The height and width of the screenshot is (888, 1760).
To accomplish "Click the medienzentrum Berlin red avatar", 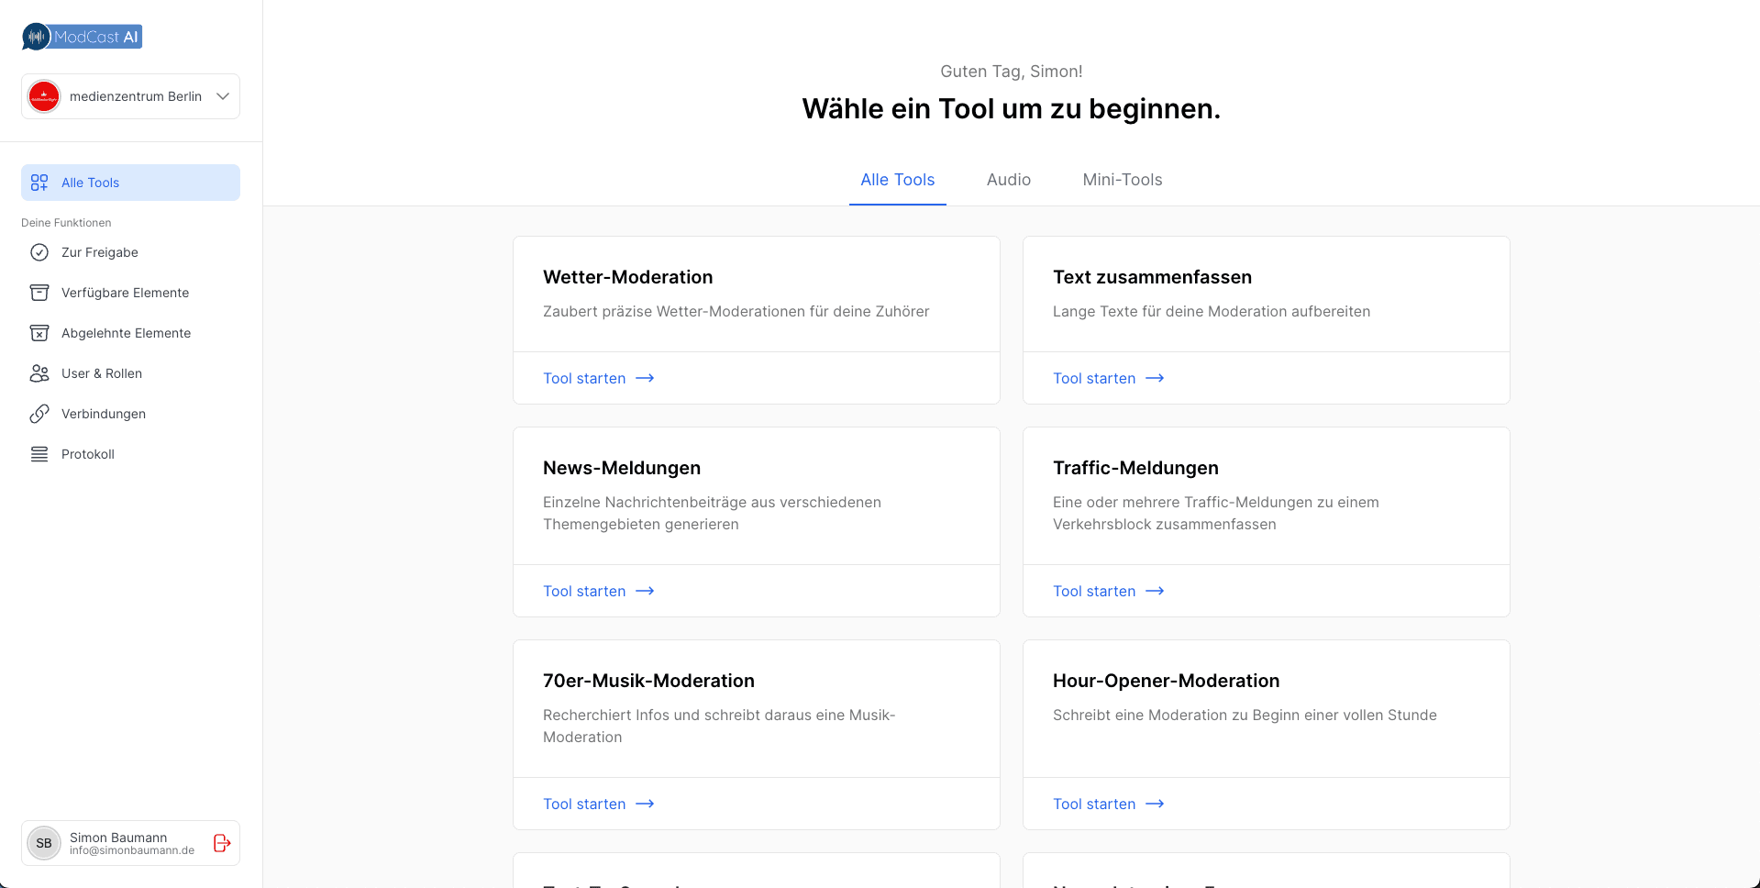I will click(44, 96).
